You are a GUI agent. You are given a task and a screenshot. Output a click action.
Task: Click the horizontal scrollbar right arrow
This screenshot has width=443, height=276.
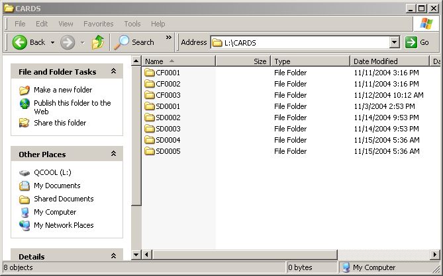coord(435,255)
